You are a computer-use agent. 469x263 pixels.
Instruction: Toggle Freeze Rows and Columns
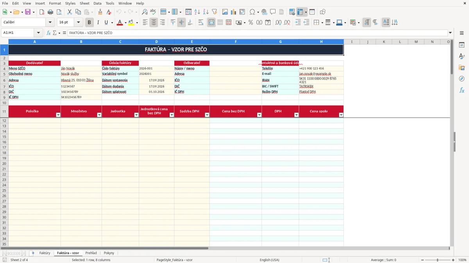[300, 12]
